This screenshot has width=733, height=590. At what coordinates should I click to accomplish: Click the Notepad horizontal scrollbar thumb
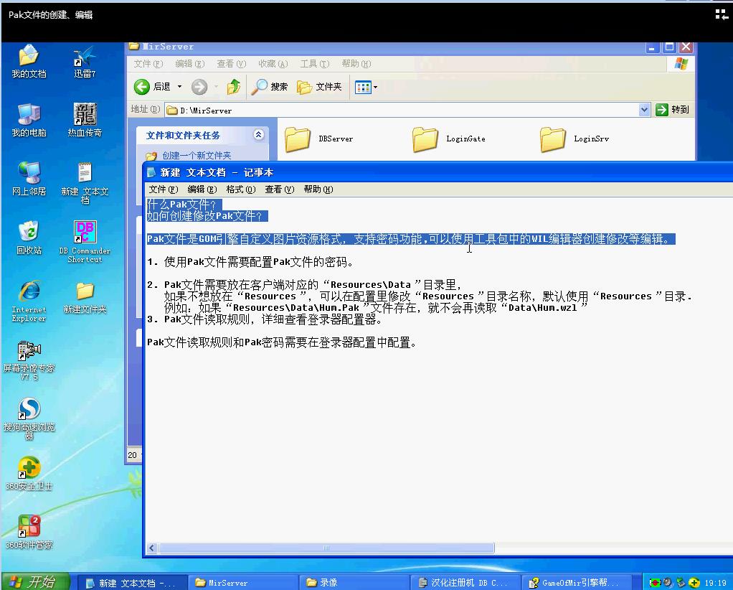click(326, 548)
